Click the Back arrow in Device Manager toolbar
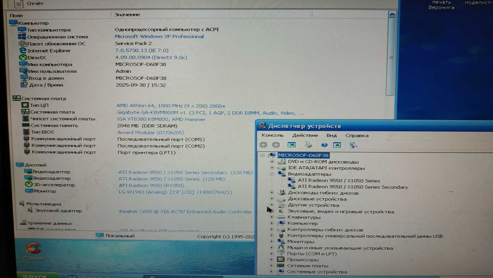This screenshot has height=278, width=493. point(263,145)
